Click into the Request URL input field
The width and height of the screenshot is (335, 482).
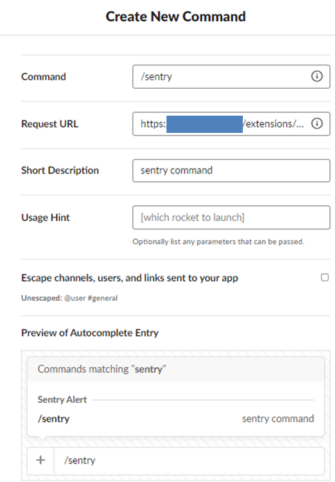(x=231, y=124)
